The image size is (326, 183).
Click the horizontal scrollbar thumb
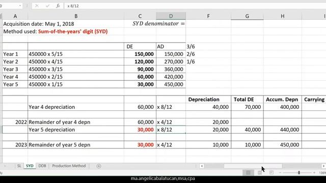tap(253, 166)
